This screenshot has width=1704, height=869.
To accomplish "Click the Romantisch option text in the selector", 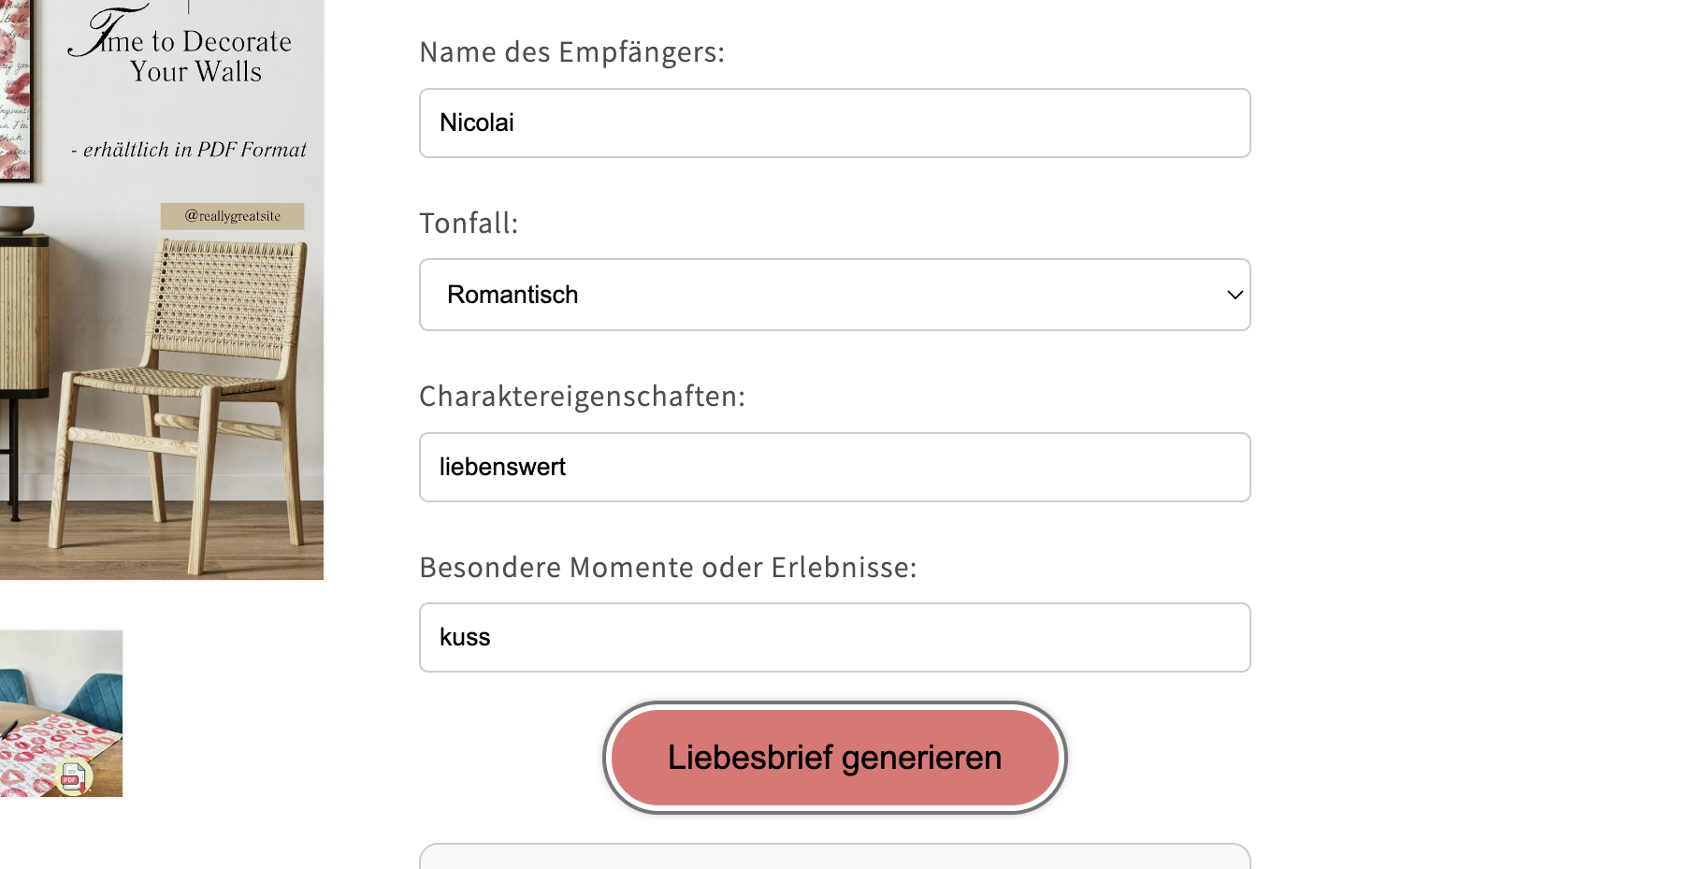I will click(512, 294).
